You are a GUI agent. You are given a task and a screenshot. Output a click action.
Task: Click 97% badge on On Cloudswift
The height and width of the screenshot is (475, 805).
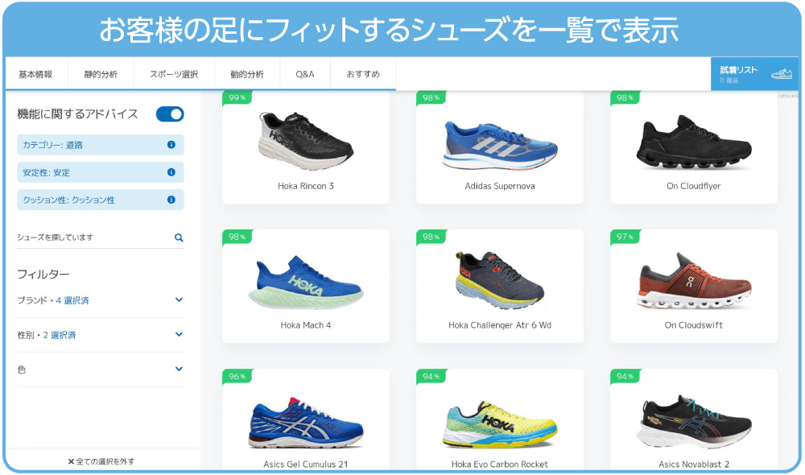[625, 237]
